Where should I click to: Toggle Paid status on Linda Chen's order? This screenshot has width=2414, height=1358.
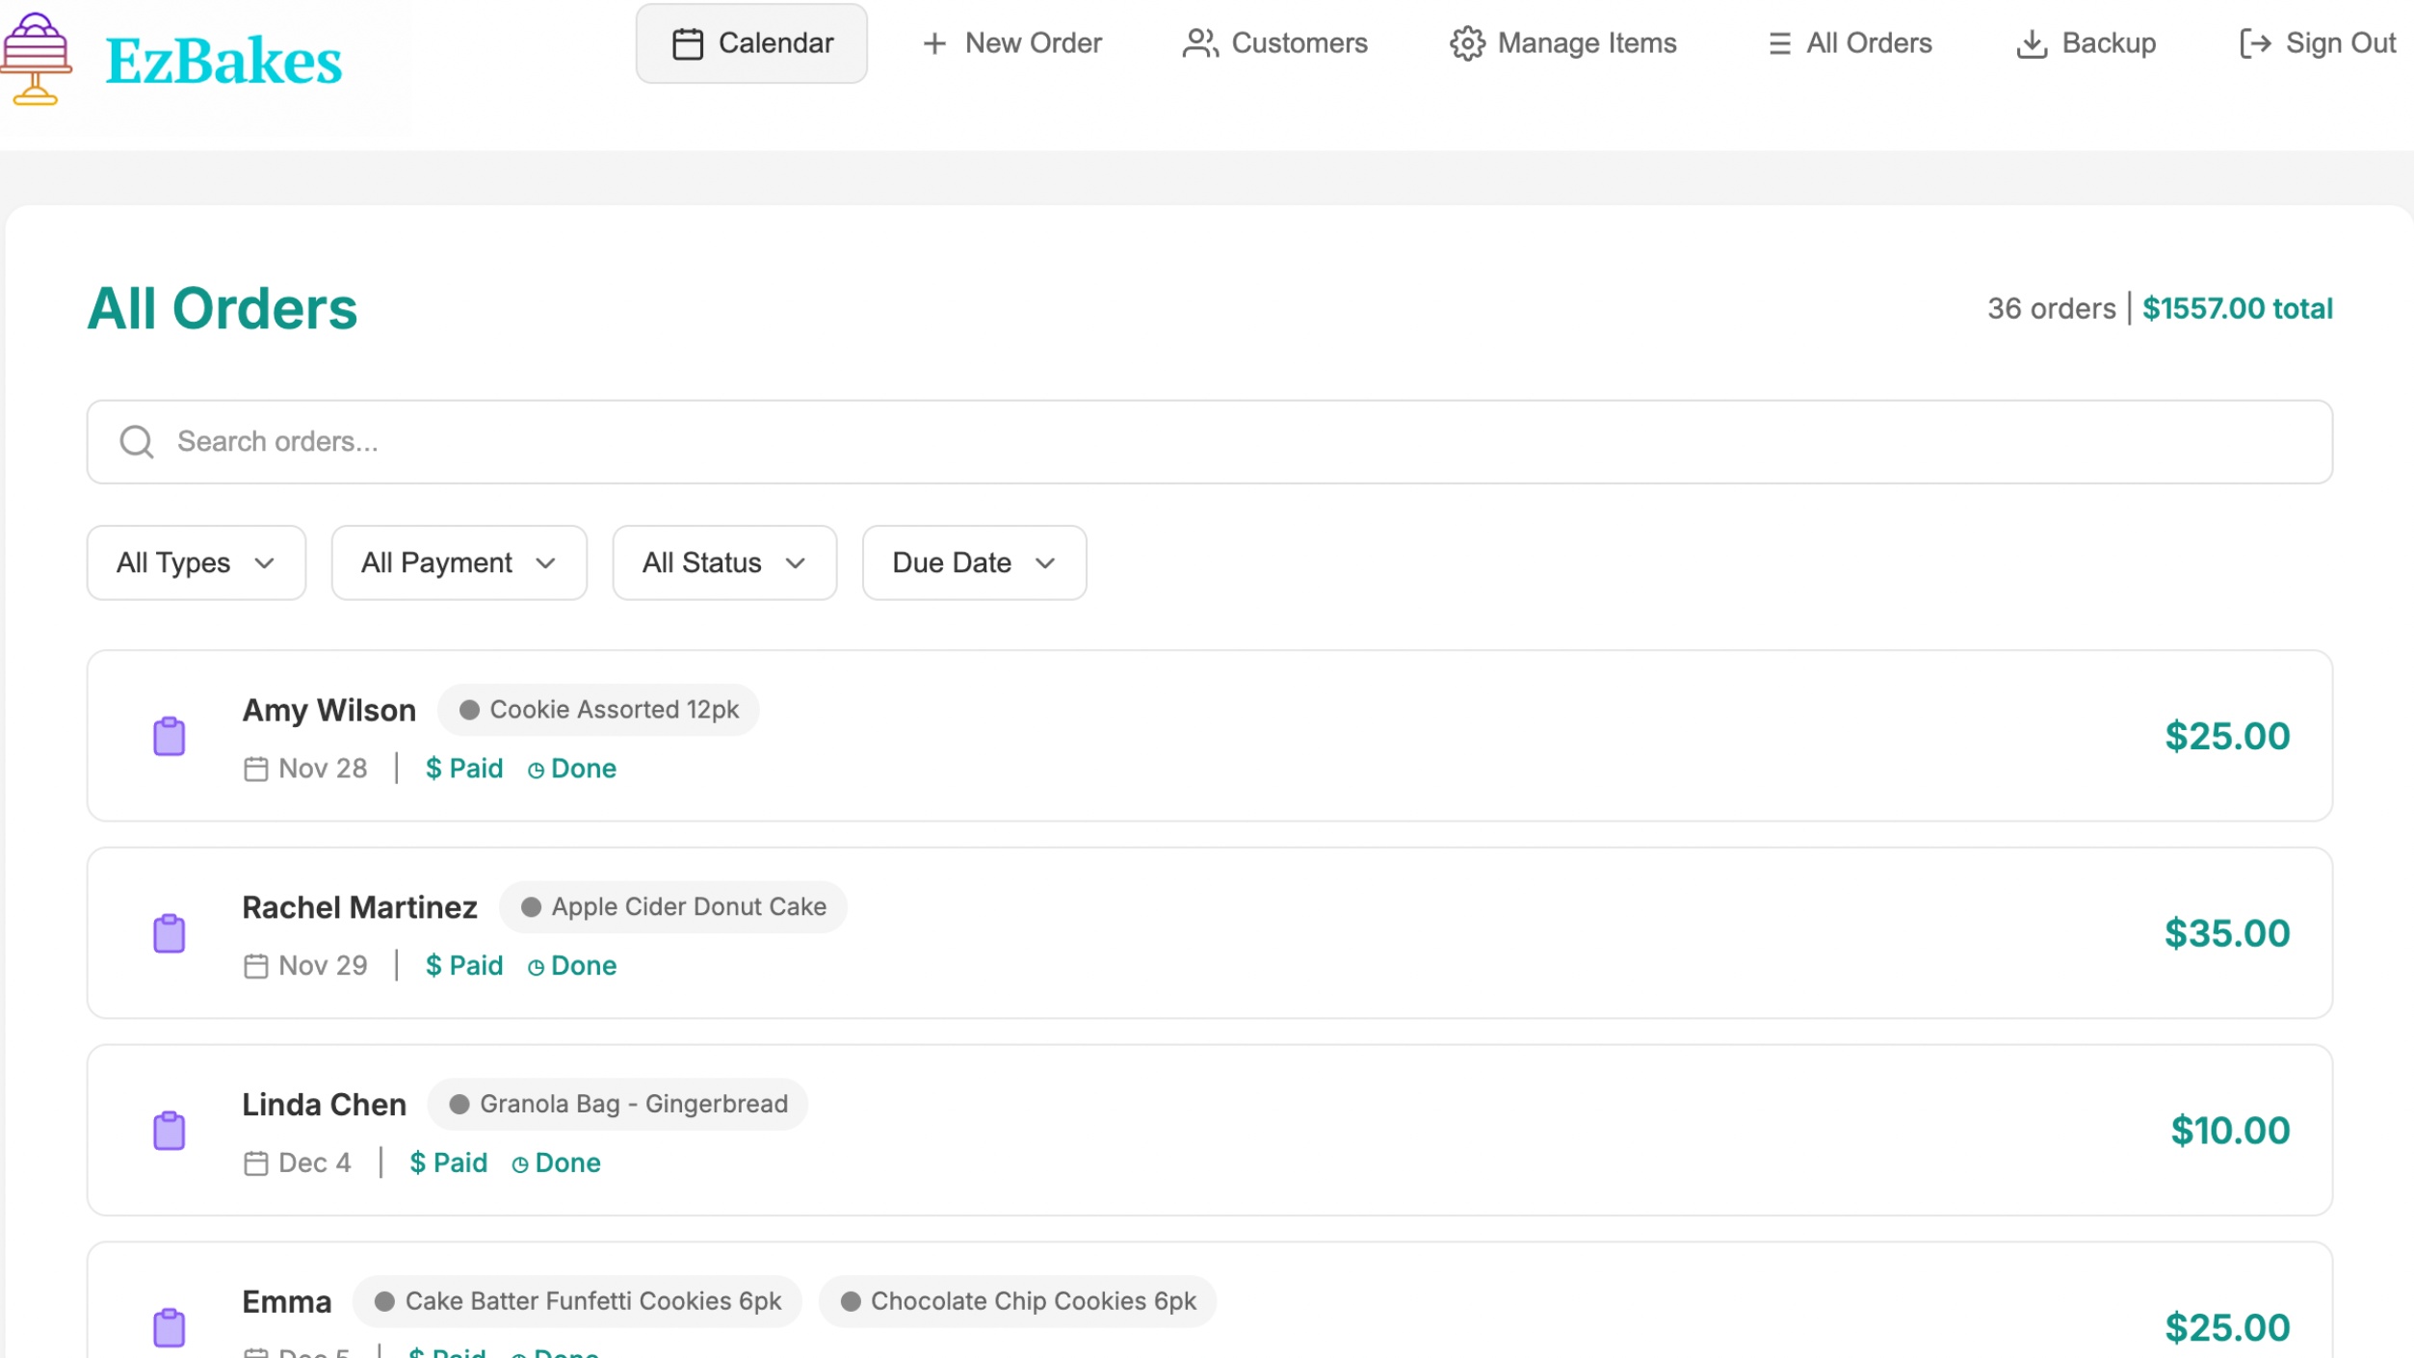448,1162
